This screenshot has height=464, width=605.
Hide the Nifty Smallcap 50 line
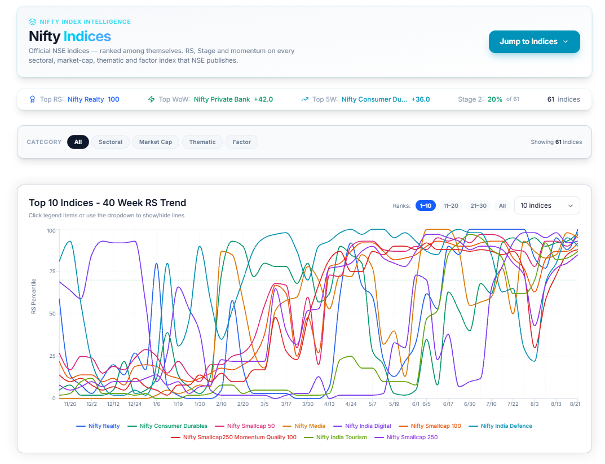pyautogui.click(x=245, y=426)
